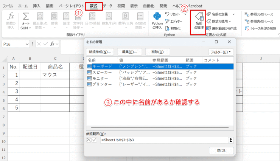Switch to the ページレイアウト tab
Viewport: 280px width, 161px height.
pos(71,6)
